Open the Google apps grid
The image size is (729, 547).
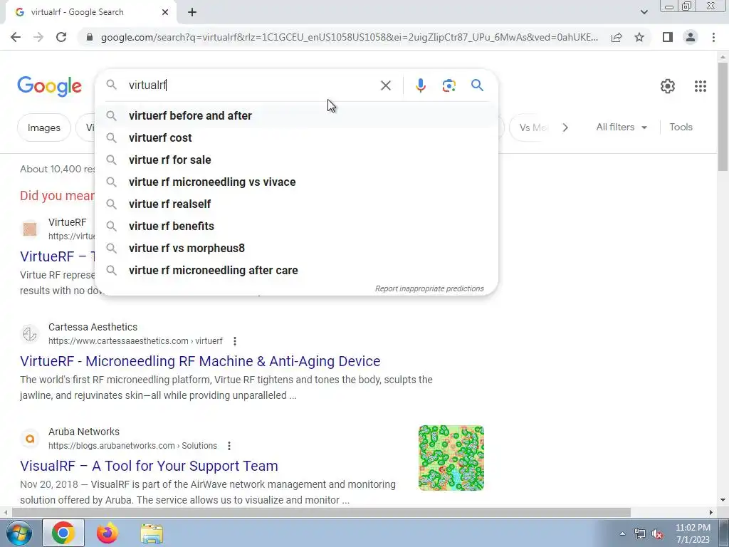(701, 86)
